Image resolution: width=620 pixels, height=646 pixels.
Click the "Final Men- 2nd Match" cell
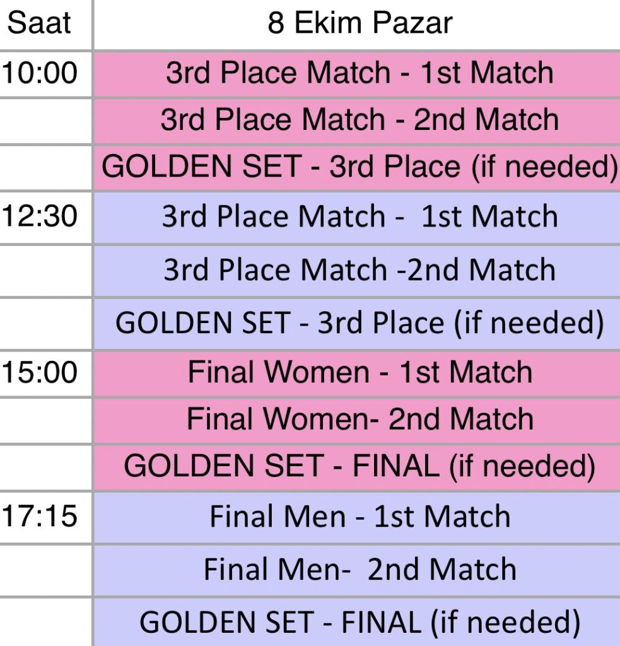point(360,570)
